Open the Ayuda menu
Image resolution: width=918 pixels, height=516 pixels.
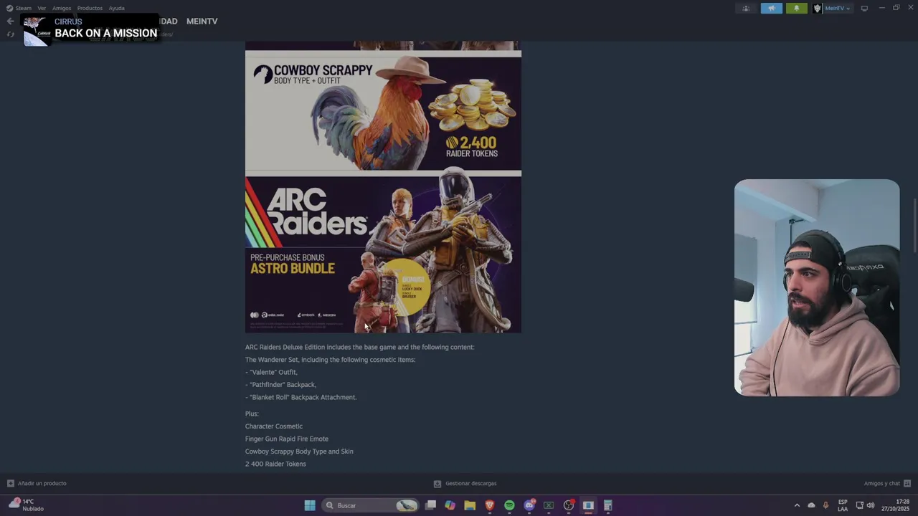[x=116, y=8]
